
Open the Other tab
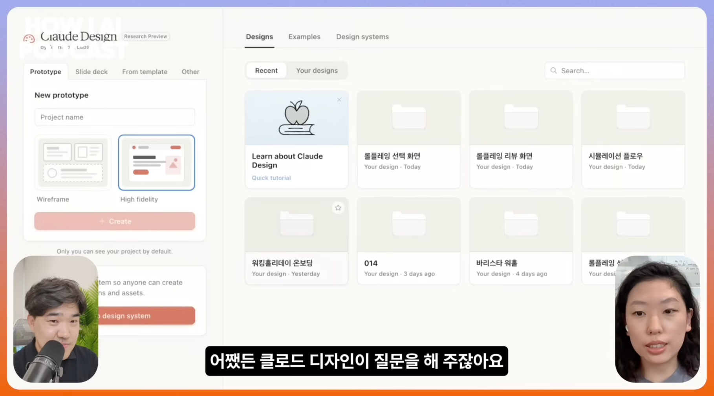pos(190,72)
